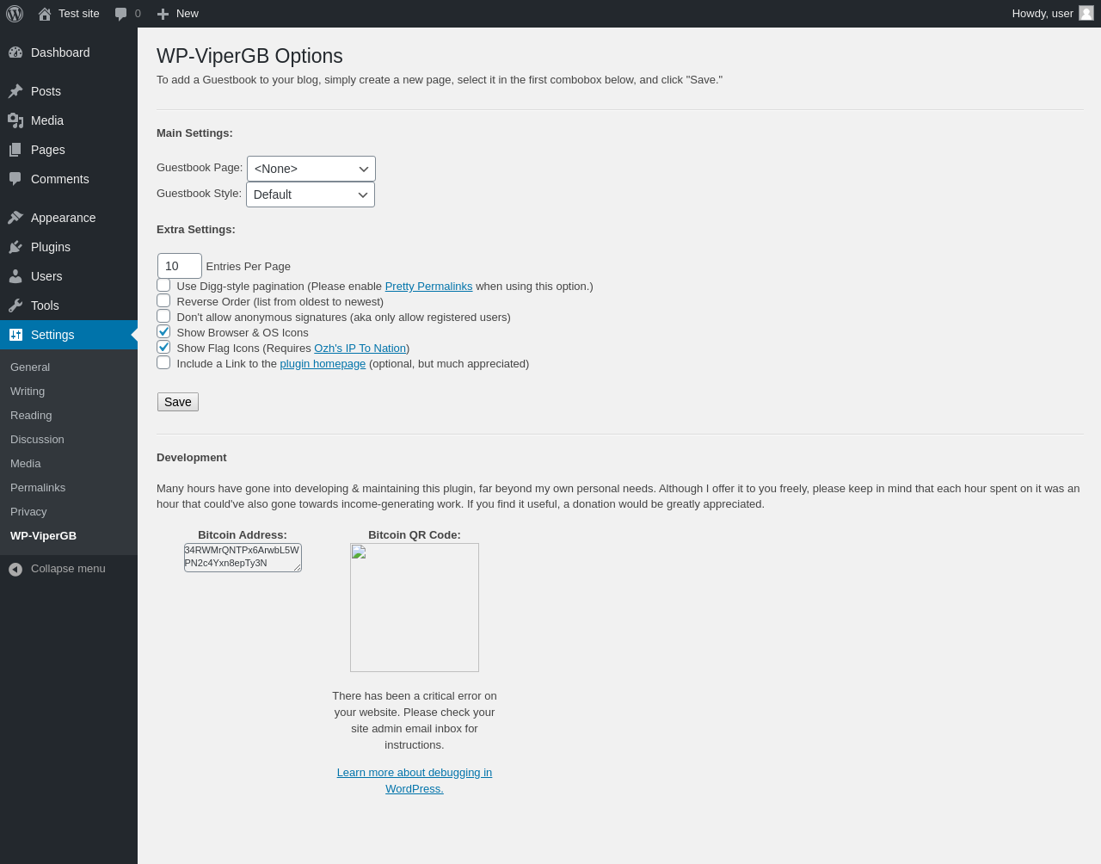Click the Dashboard gauge icon
The image size is (1101, 864).
click(x=15, y=52)
